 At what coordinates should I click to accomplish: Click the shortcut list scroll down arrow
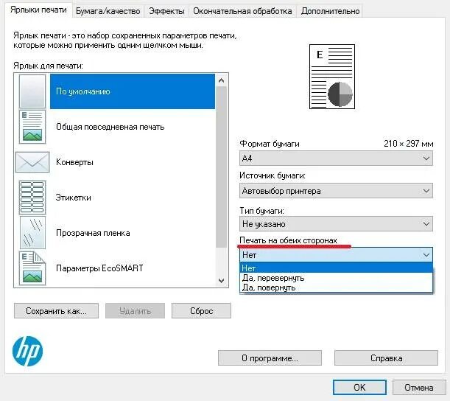[x=221, y=281]
